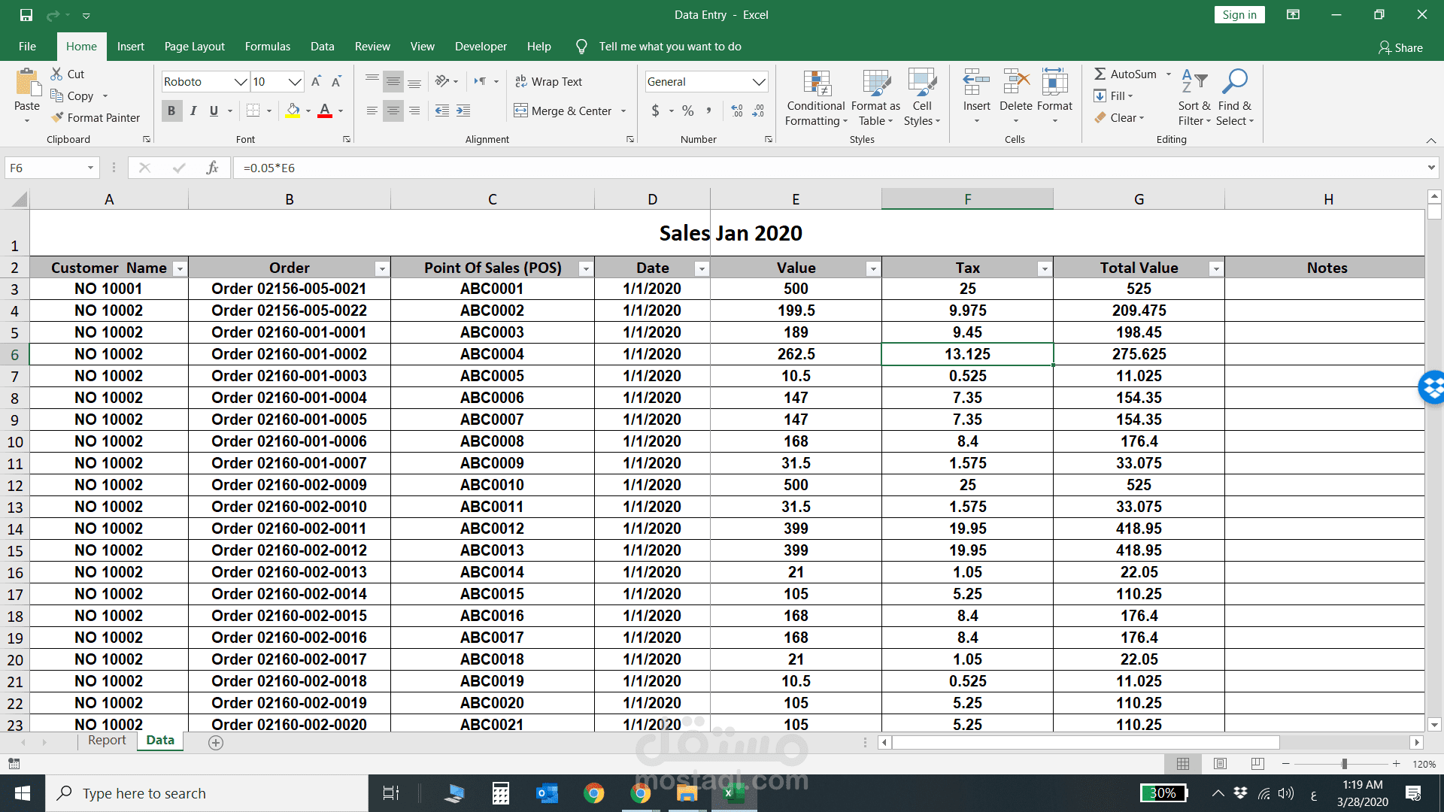Open the General number format dropdown
This screenshot has height=812, width=1444.
pos(759,81)
